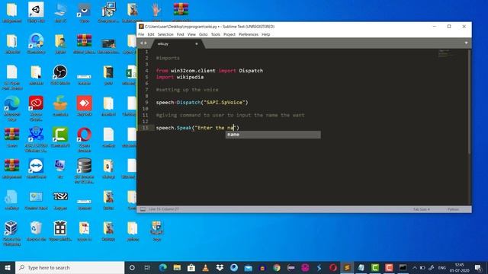Viewport: 488px width, 274px height.
Task: Click the minimap code preview
Action: (x=445, y=54)
